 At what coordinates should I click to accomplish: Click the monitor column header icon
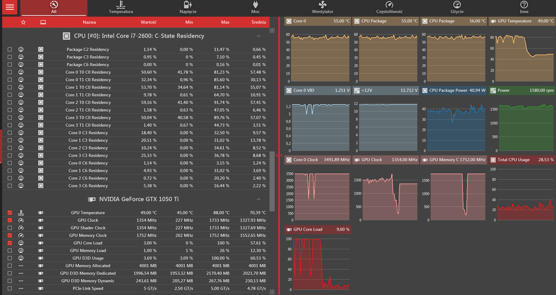(x=43, y=22)
